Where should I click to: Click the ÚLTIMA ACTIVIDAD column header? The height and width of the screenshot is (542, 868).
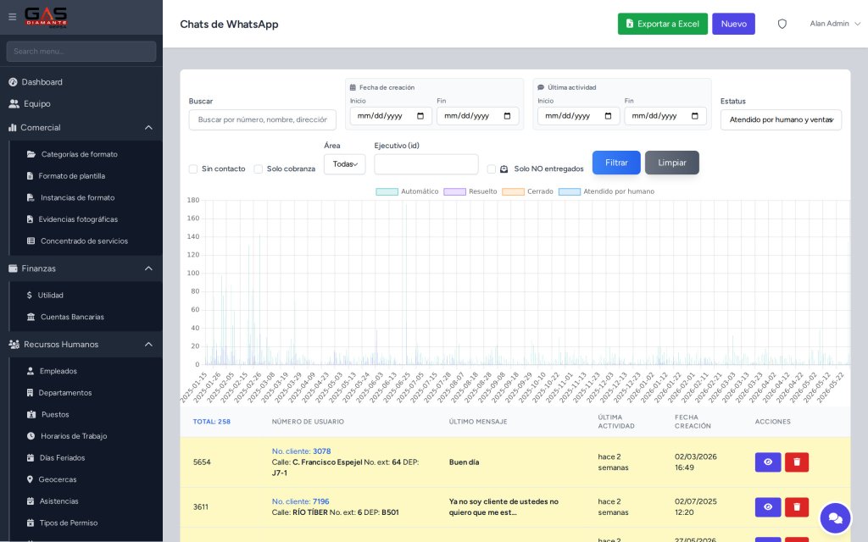(x=616, y=422)
